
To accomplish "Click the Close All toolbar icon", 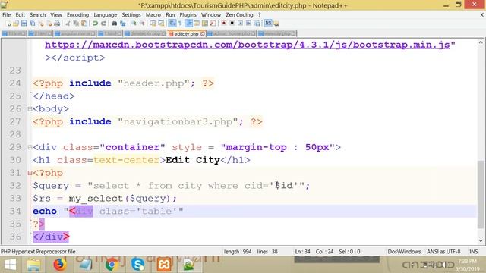I will point(49,24).
